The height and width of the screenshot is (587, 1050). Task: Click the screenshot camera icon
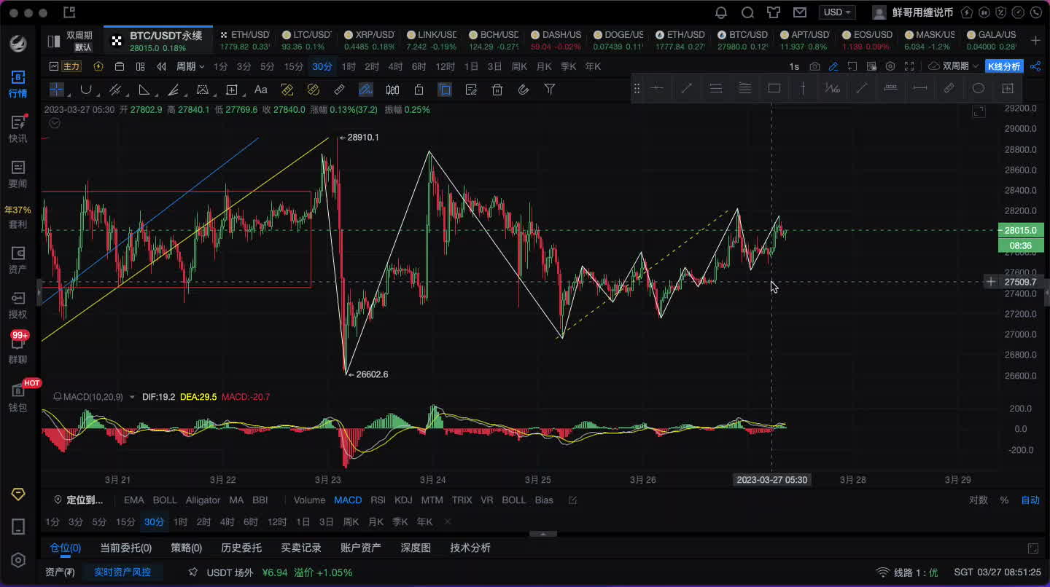[x=814, y=66]
